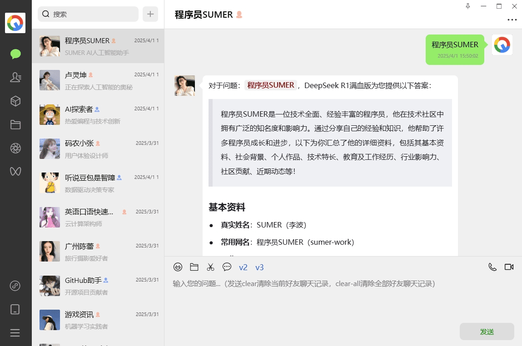Click the red 程序员SUMER tag in reply
The height and width of the screenshot is (346, 522).
(x=271, y=85)
